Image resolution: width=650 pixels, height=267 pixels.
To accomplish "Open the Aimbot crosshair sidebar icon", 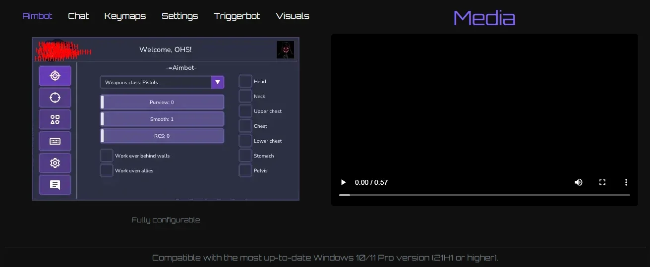I will coord(55,76).
